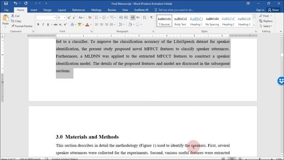The width and height of the screenshot is (284, 160).
Task: Click Sign in link
Action: click(x=260, y=10)
